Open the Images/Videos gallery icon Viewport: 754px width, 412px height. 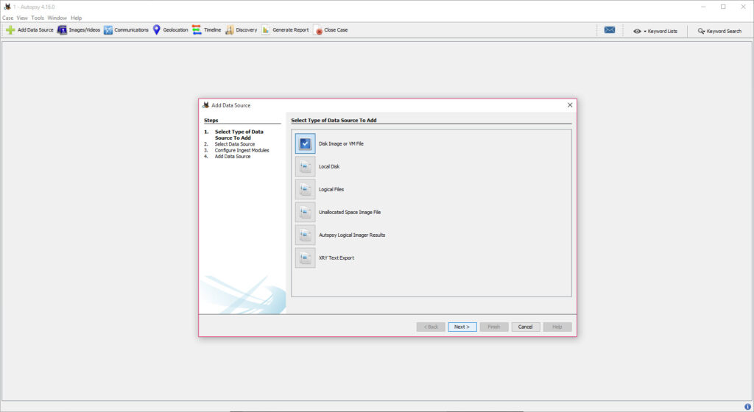pyautogui.click(x=62, y=29)
